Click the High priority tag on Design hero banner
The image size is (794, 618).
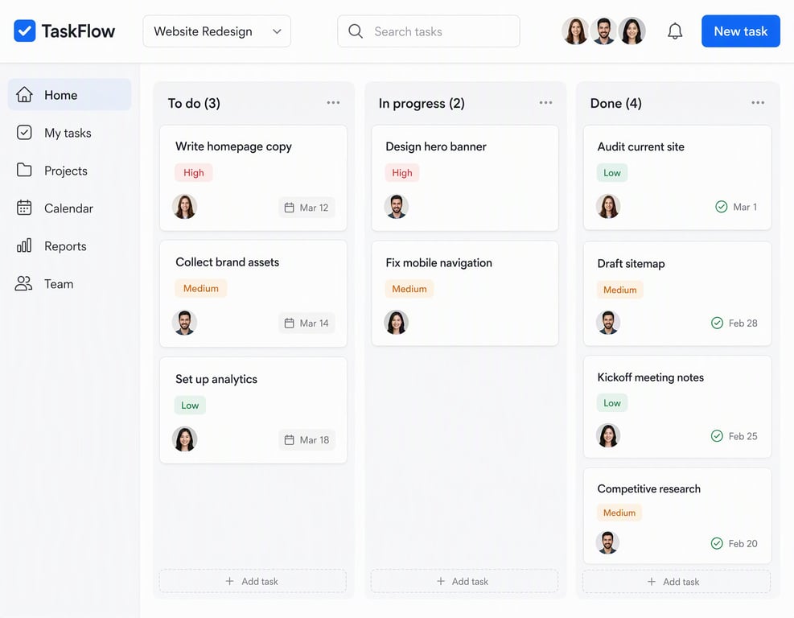(402, 173)
